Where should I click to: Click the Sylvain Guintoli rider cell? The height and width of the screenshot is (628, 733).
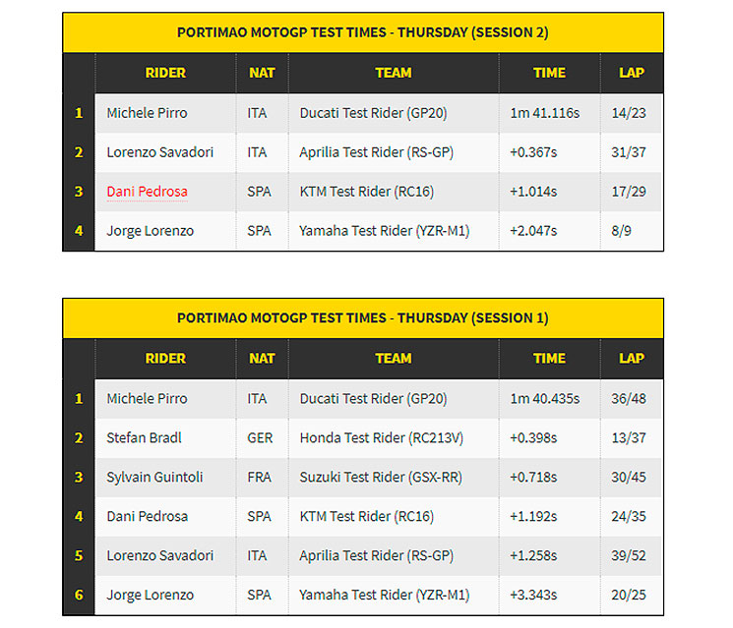[165, 478]
